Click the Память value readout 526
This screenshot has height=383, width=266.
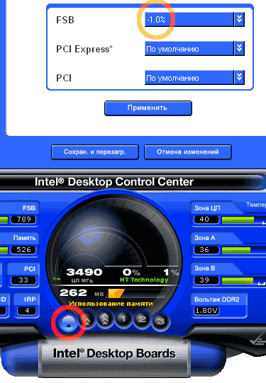tap(23, 250)
